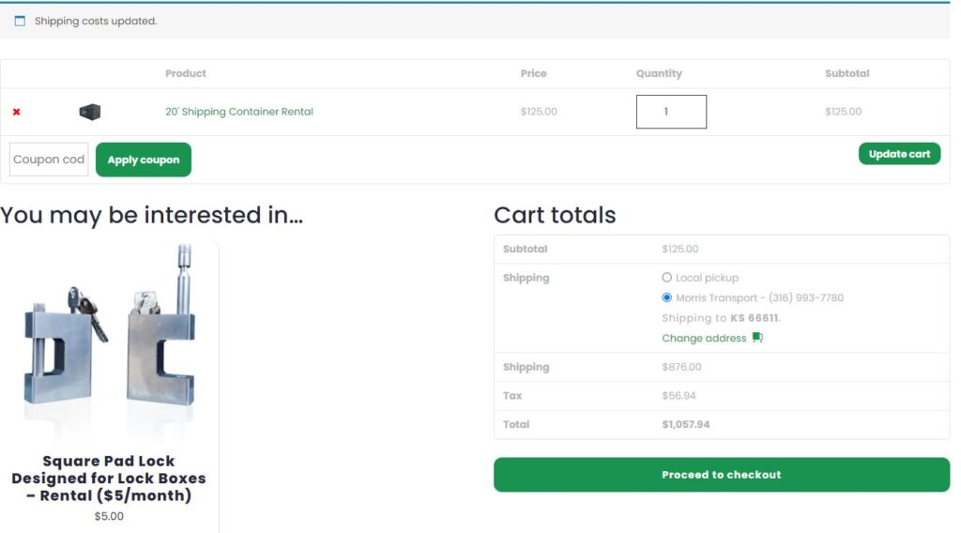Choose the Morris Transport shipping radio button
961x533 pixels.
click(667, 297)
